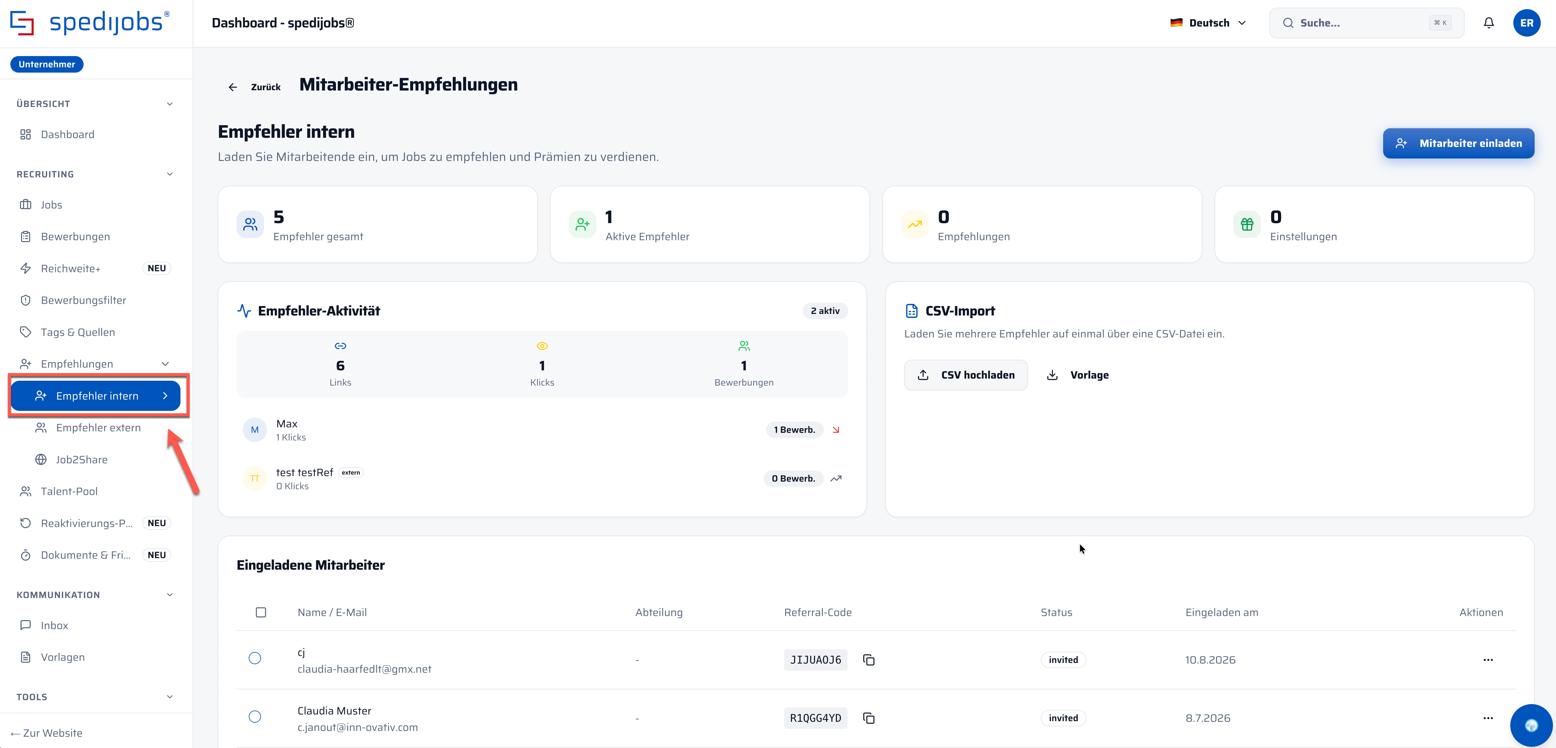The height and width of the screenshot is (748, 1556).
Task: Select the row for Claudia Muster
Action: [255, 717]
